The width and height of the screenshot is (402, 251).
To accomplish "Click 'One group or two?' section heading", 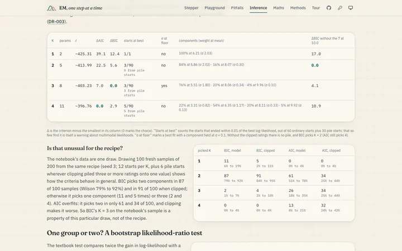I will [x=125, y=233].
